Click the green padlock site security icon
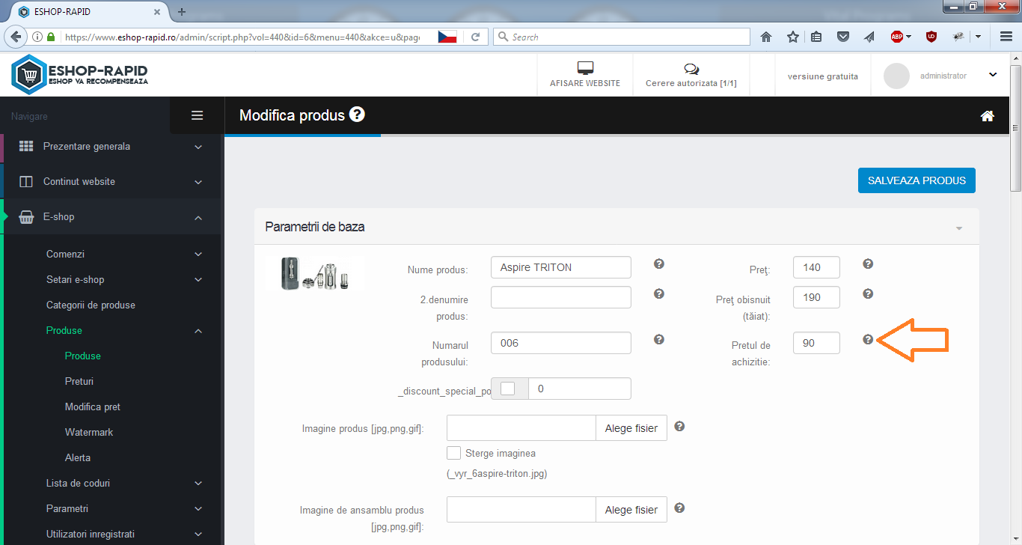 click(51, 37)
